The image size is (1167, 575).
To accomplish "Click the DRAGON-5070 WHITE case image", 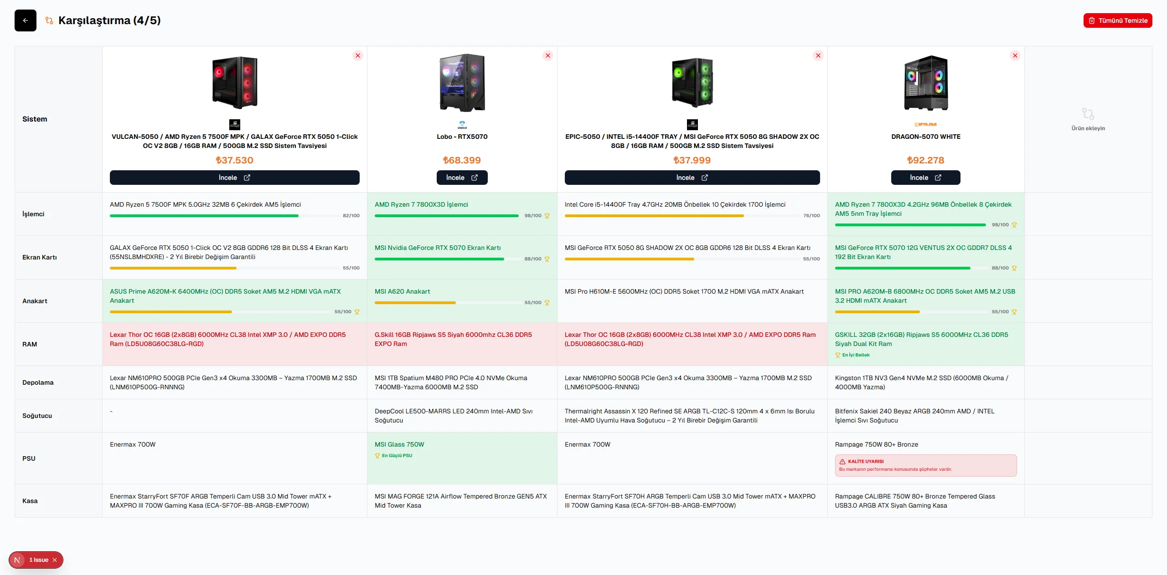I will coord(925,83).
